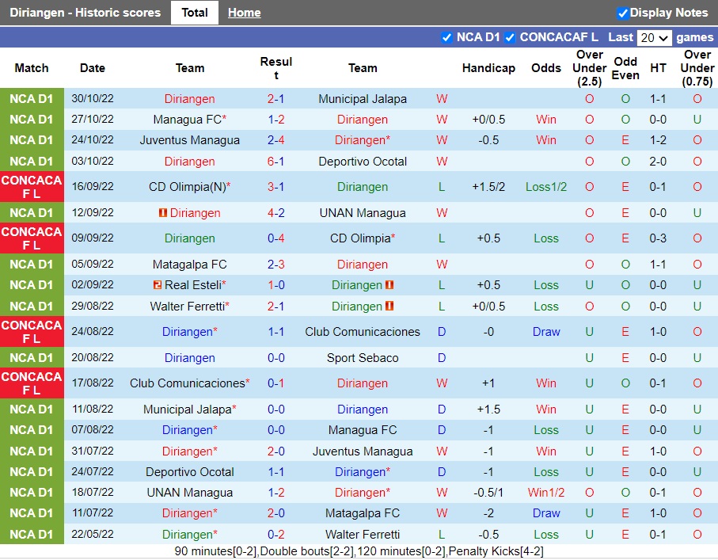The image size is (718, 560).
Task: Click the 0-4 result versus CD Olimpia
Action: coord(276,238)
